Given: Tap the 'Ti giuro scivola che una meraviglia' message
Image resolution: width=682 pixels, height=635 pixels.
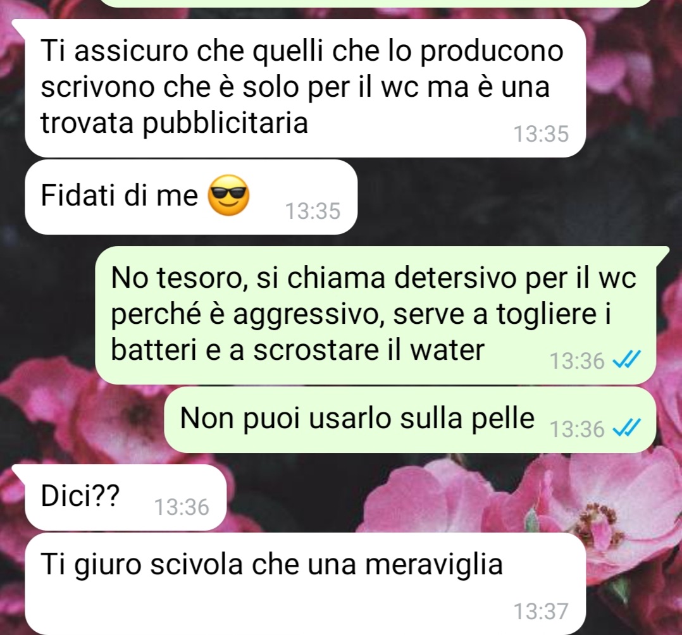Looking at the screenshot, I should (x=306, y=584).
